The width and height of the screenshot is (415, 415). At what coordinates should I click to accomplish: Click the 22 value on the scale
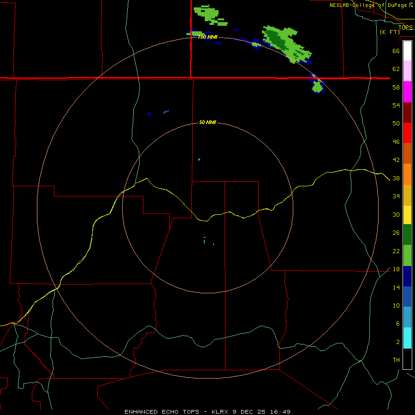tap(396, 251)
